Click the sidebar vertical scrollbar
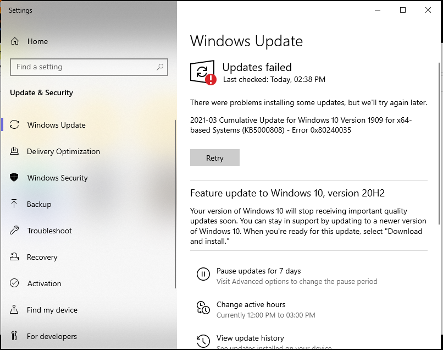This screenshot has height=350, width=443. coord(175,204)
